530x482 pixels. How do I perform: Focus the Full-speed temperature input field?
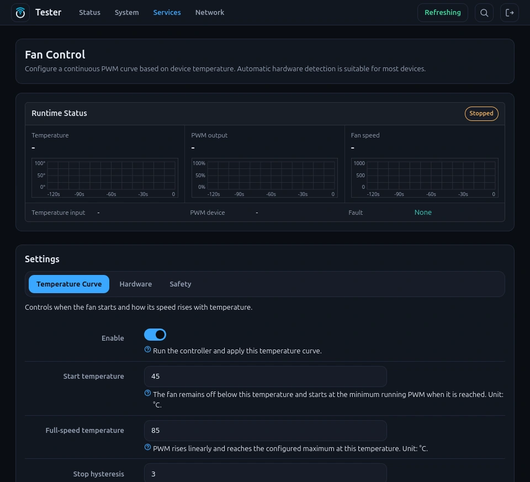(x=266, y=431)
